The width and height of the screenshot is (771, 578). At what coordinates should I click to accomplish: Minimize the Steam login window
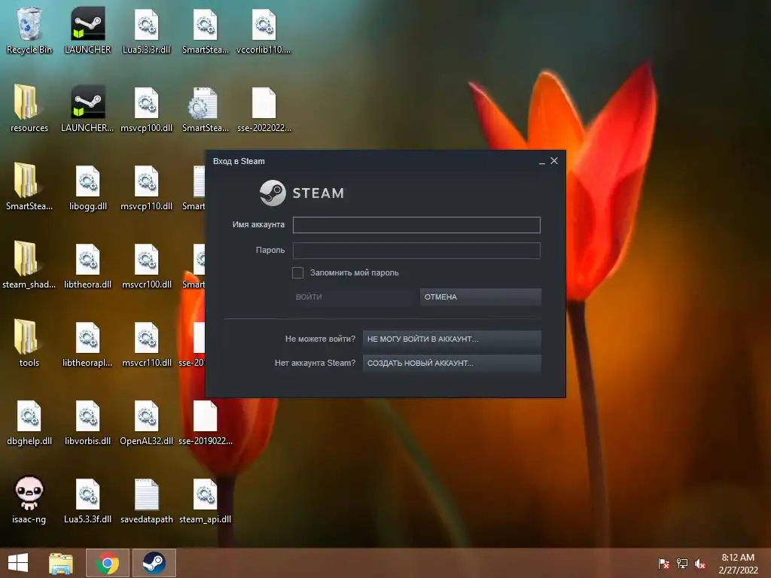542,161
